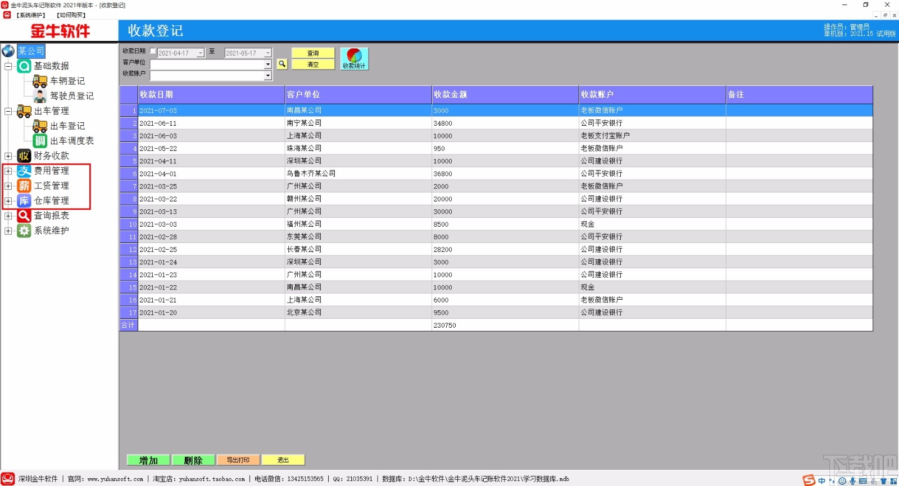Click the 收款账户 column header
The width and height of the screenshot is (899, 486).
652,94
